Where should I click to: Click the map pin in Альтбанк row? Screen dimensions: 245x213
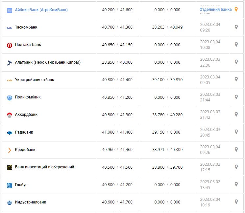(x=236, y=62)
